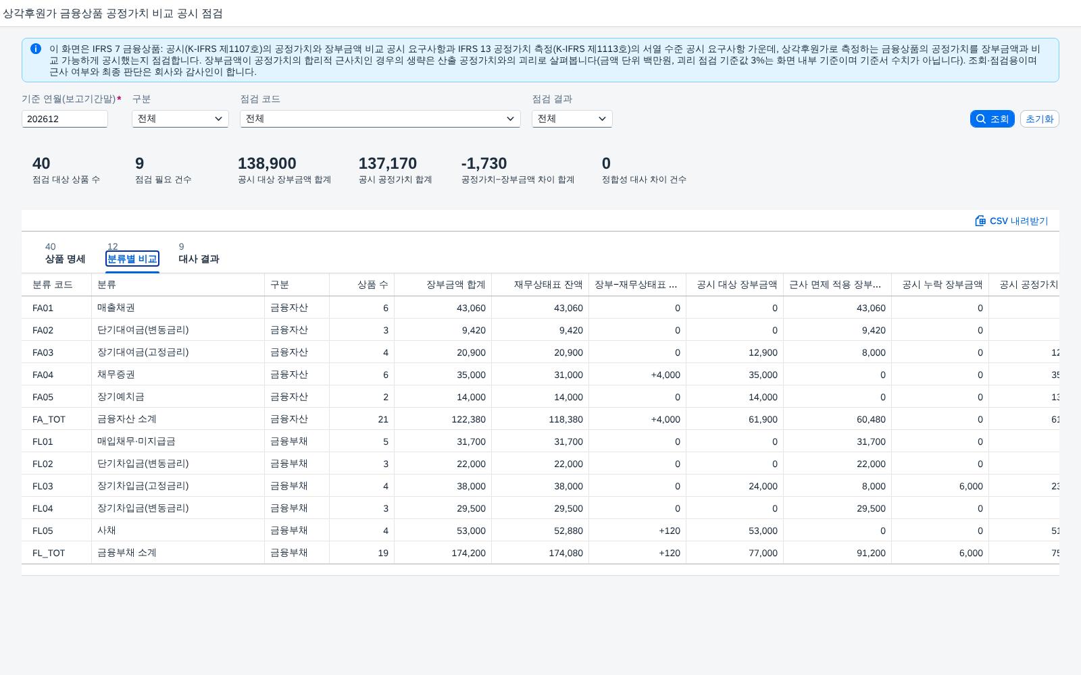Expand the 점검 코드 dropdown
The image size is (1081, 675).
[x=380, y=119]
